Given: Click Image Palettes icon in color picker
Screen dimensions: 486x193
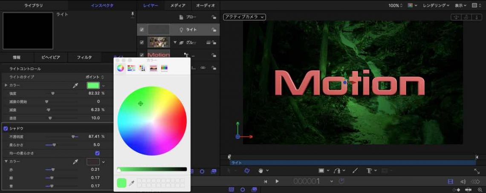Looking at the screenshot, I should click(153, 68).
